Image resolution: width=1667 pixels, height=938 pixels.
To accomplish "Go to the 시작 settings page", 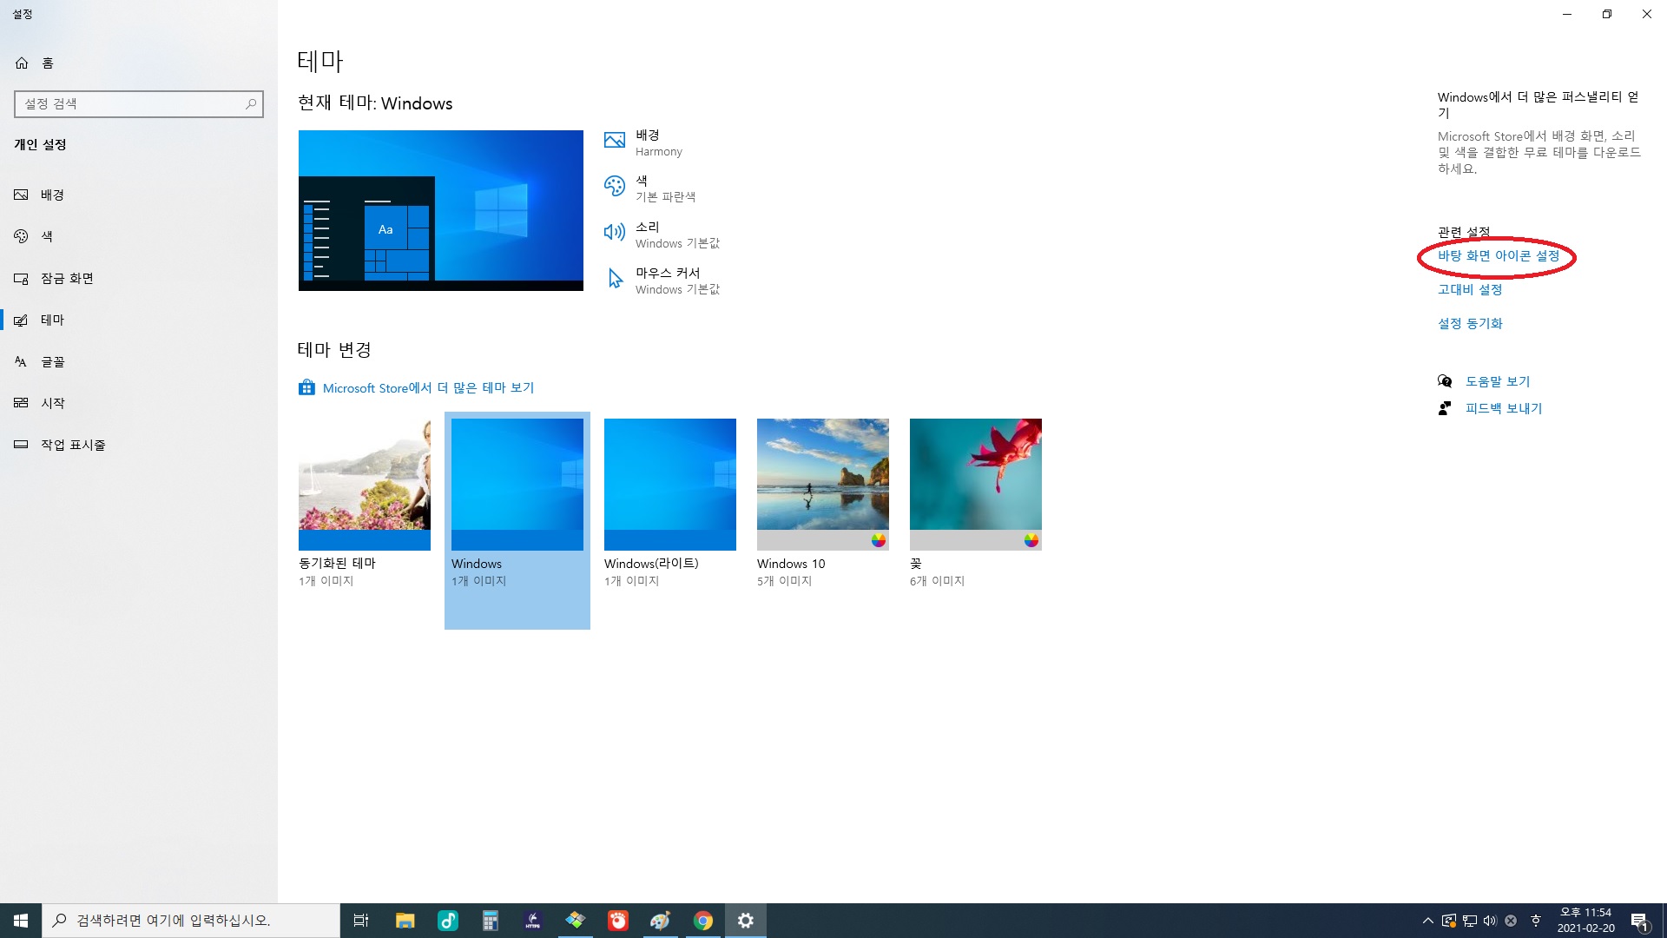I will point(52,403).
